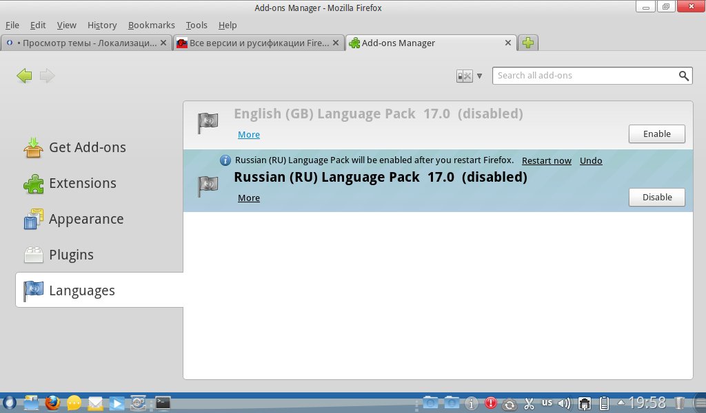The width and height of the screenshot is (706, 413).
Task: Open the yellow chat messenger icon
Action: pos(74,403)
